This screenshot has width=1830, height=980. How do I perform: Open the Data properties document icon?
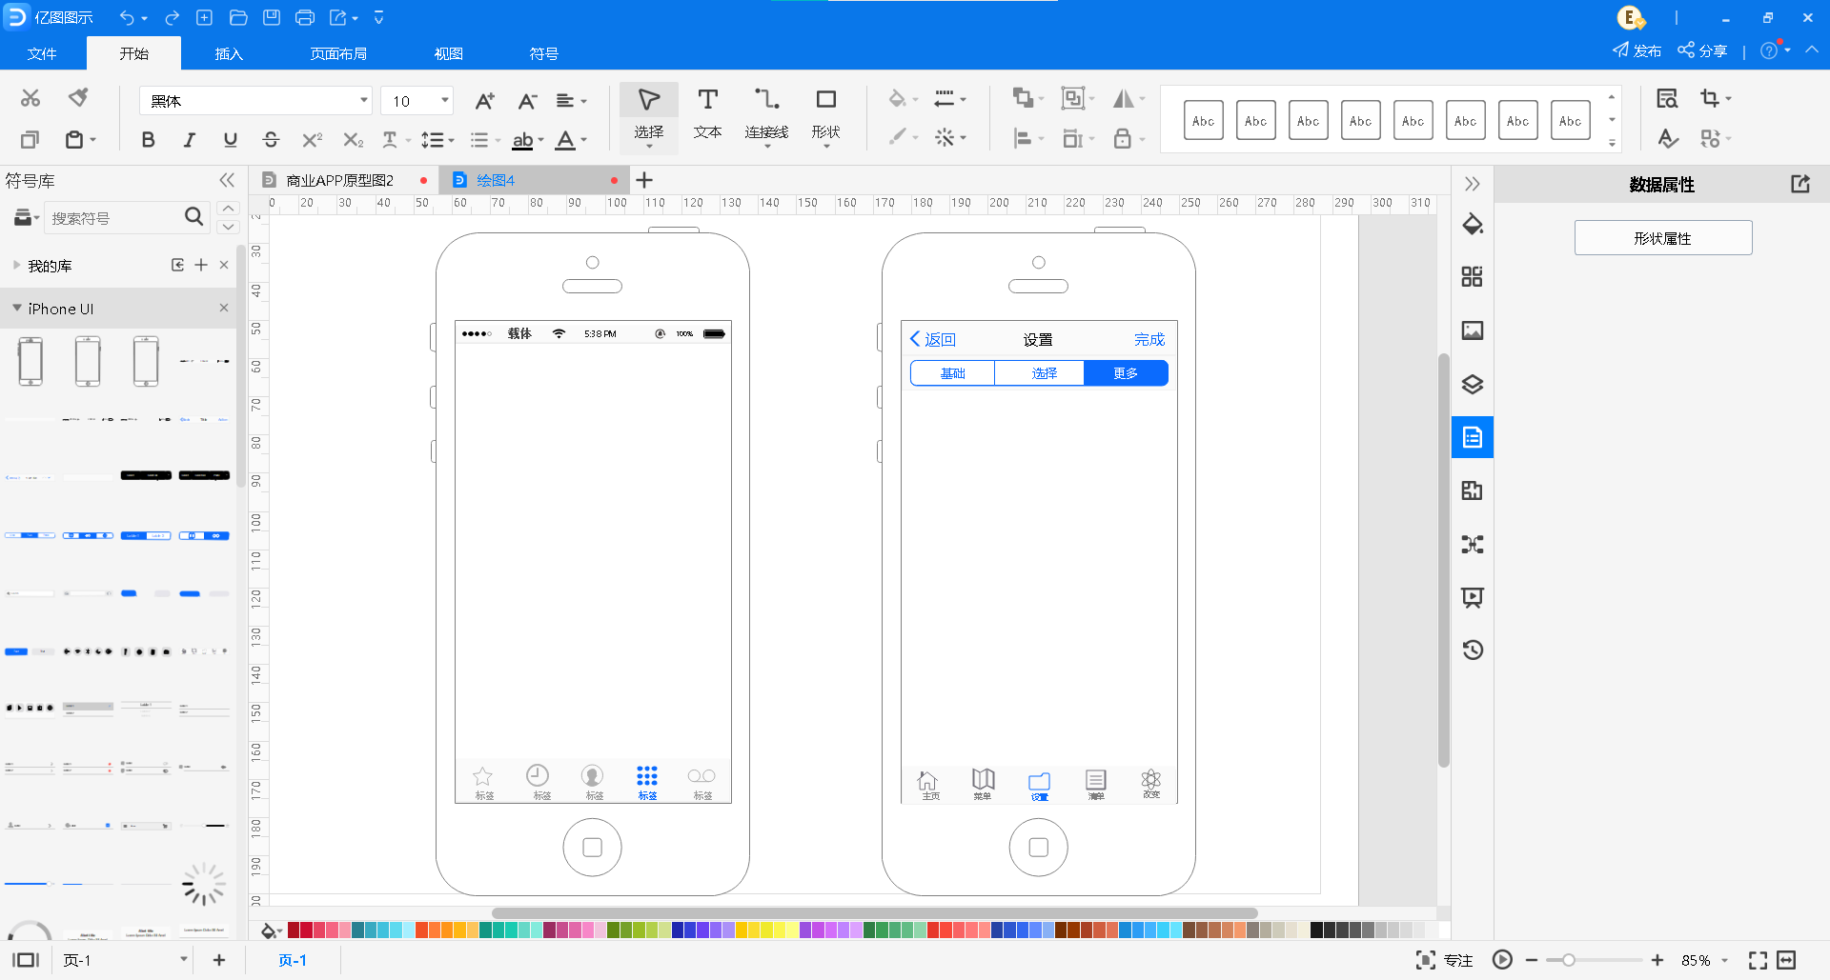tap(1473, 437)
